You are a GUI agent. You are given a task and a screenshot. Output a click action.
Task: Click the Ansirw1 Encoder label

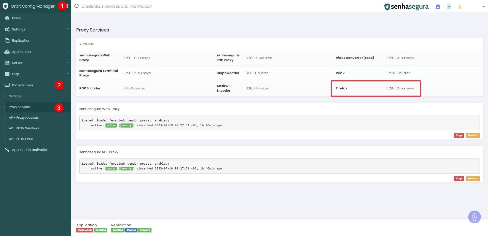click(x=223, y=88)
